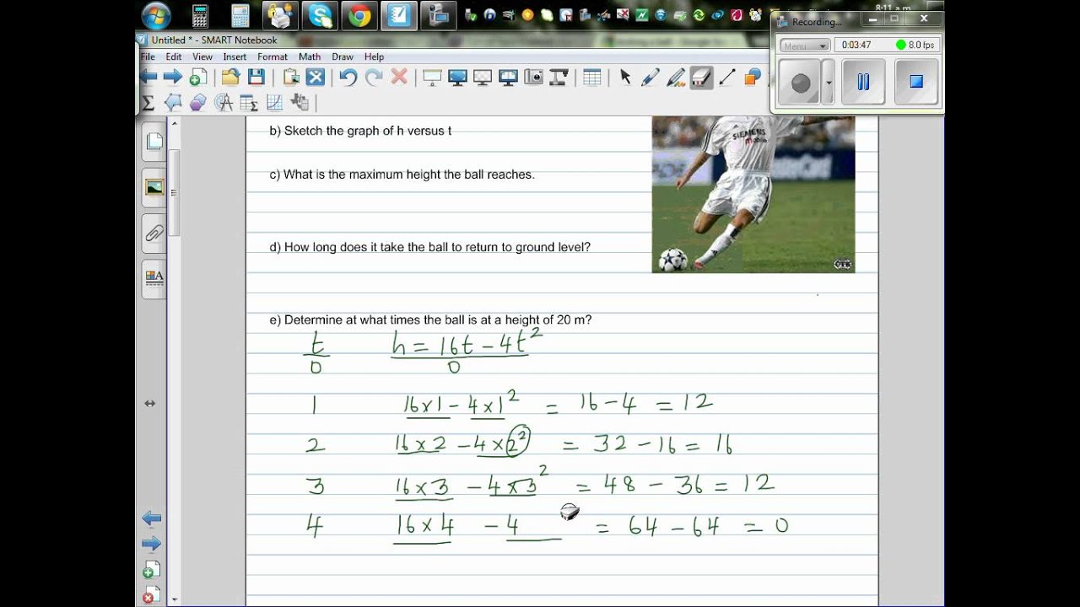Viewport: 1080px width, 607px height.
Task: Open the File menu
Action: tap(148, 56)
